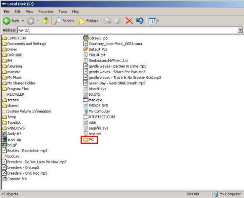Select the shared folder

10,105
